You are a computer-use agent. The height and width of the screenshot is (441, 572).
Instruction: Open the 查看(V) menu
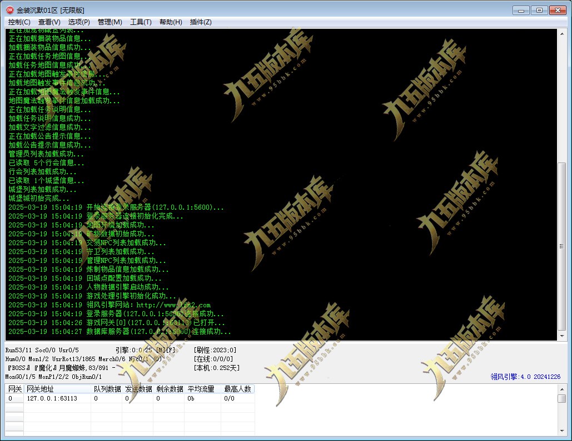pyautogui.click(x=49, y=22)
